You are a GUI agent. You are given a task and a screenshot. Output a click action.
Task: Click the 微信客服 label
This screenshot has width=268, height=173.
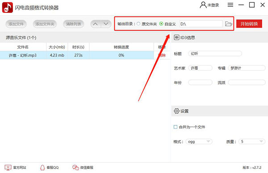87,168
